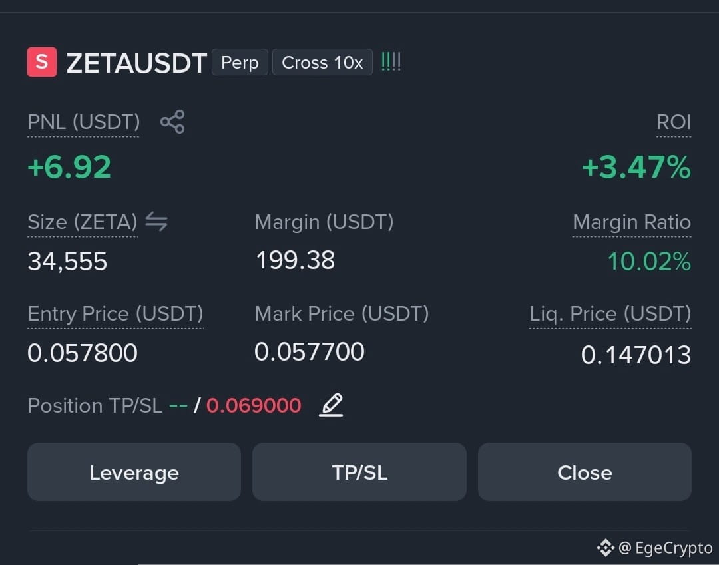The height and width of the screenshot is (565, 719).
Task: Open the Leverage adjustment button
Action: pos(134,472)
